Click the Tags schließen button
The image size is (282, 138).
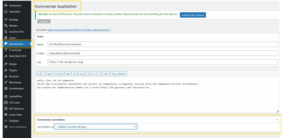click(119, 74)
